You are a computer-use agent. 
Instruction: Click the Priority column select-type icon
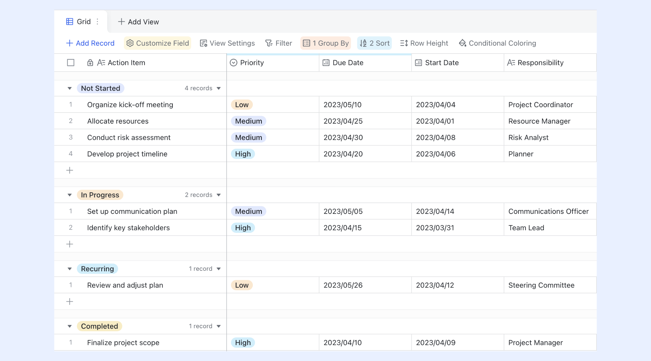click(234, 63)
